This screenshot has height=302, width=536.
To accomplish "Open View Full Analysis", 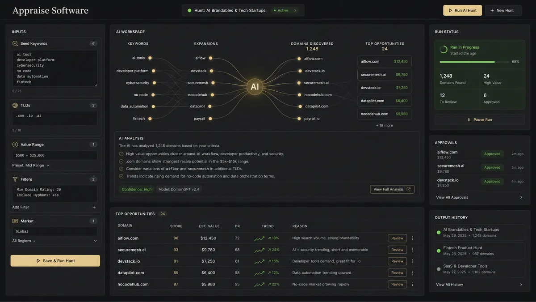I will (x=392, y=189).
